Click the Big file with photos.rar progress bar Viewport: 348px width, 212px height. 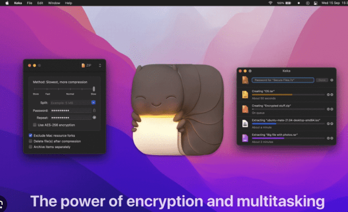tap(288, 138)
